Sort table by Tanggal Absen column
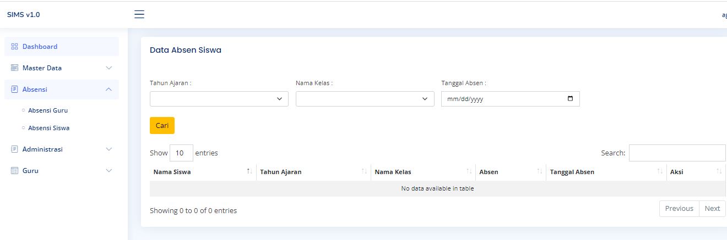The height and width of the screenshot is (240, 727). pyautogui.click(x=605, y=172)
